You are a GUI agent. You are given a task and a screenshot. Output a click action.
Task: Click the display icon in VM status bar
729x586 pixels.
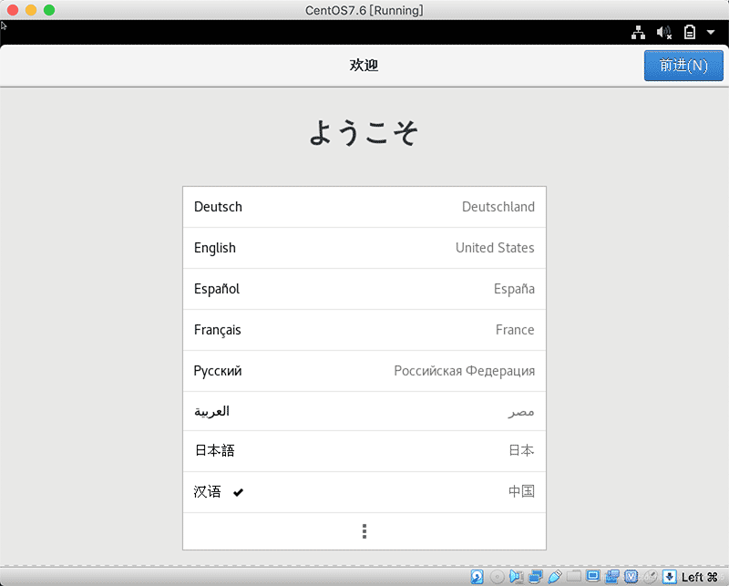pyautogui.click(x=593, y=576)
